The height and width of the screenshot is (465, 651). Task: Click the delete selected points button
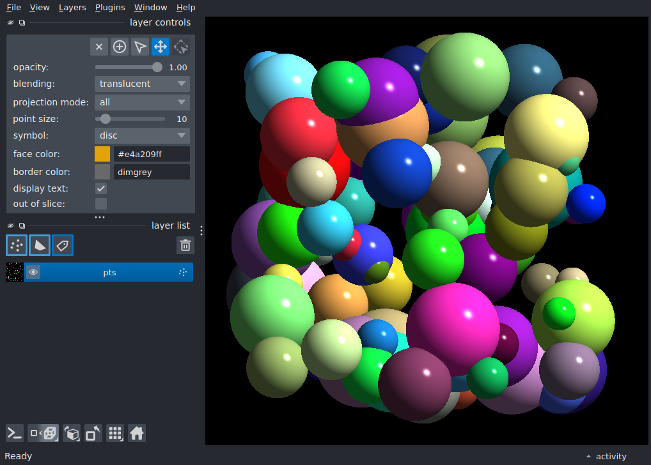pyautogui.click(x=99, y=47)
